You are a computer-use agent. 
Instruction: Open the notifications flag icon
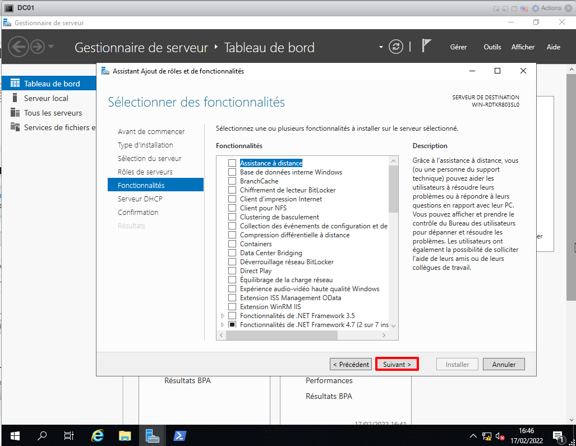tap(426, 47)
